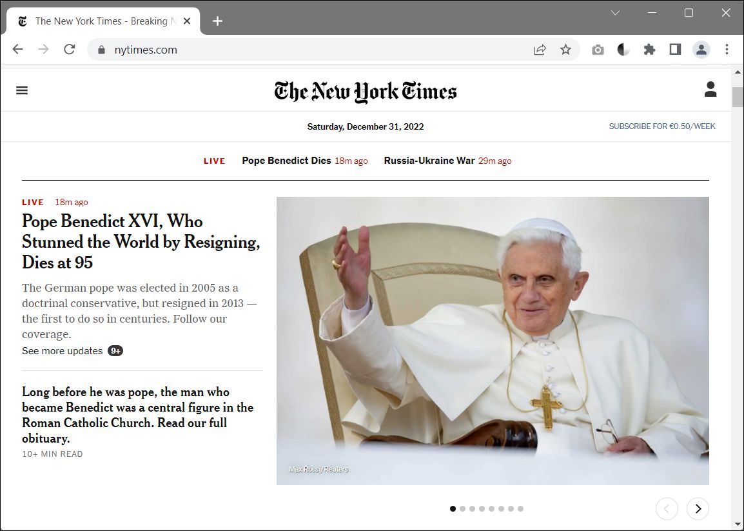744x531 pixels.
Task: Click the browser tab dropdown chevron
Action: click(x=614, y=12)
